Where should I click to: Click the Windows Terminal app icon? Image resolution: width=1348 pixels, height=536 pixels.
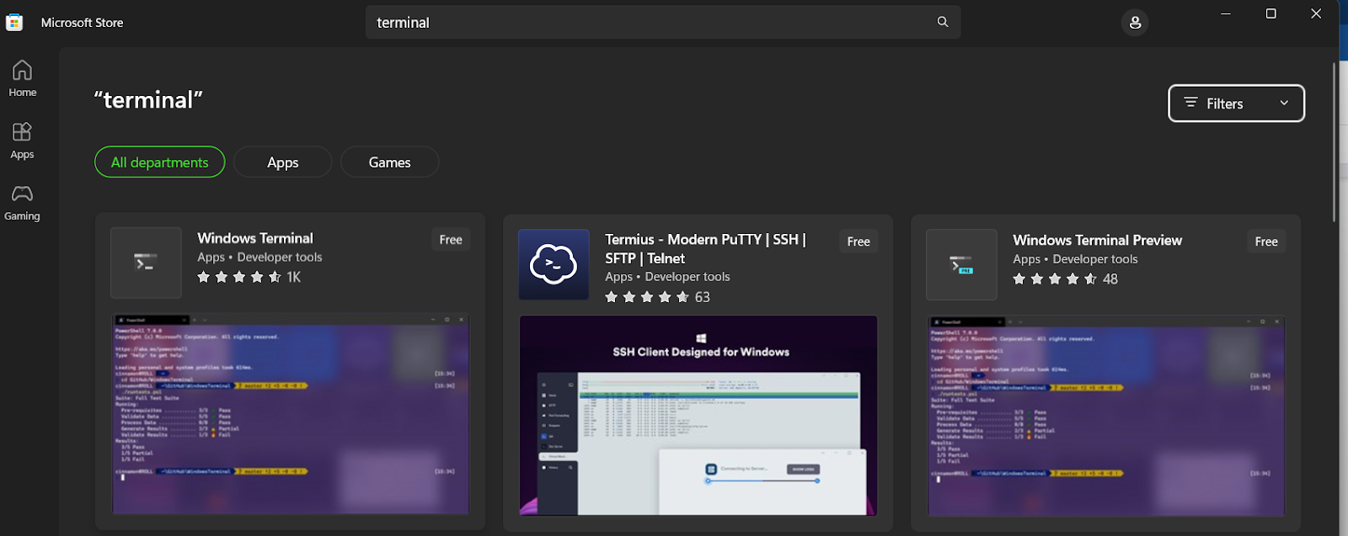pos(146,263)
